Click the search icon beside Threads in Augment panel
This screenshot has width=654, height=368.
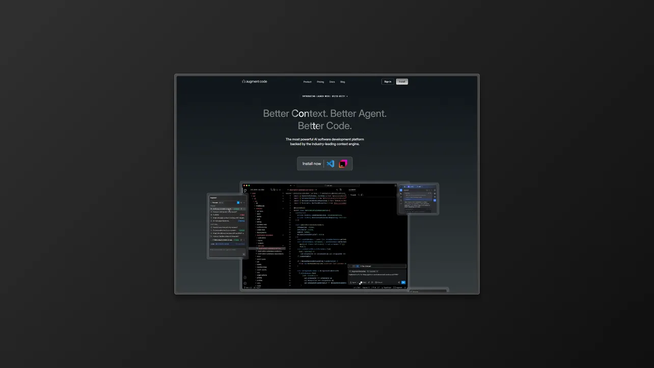click(x=241, y=202)
